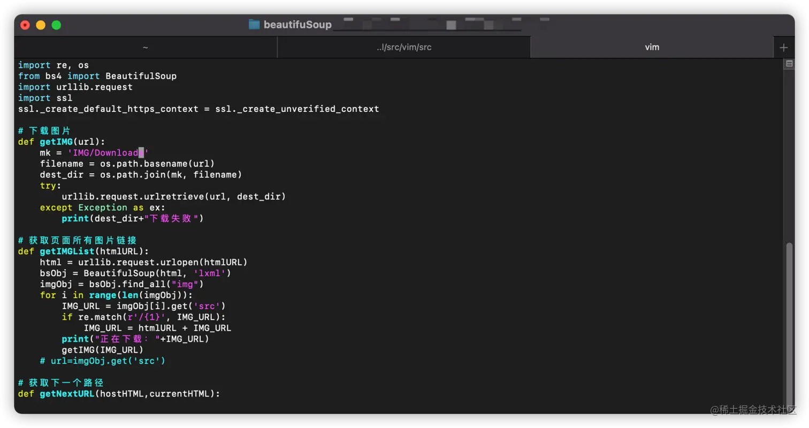Close the terminal window with red button
The height and width of the screenshot is (428, 809).
tap(25, 25)
